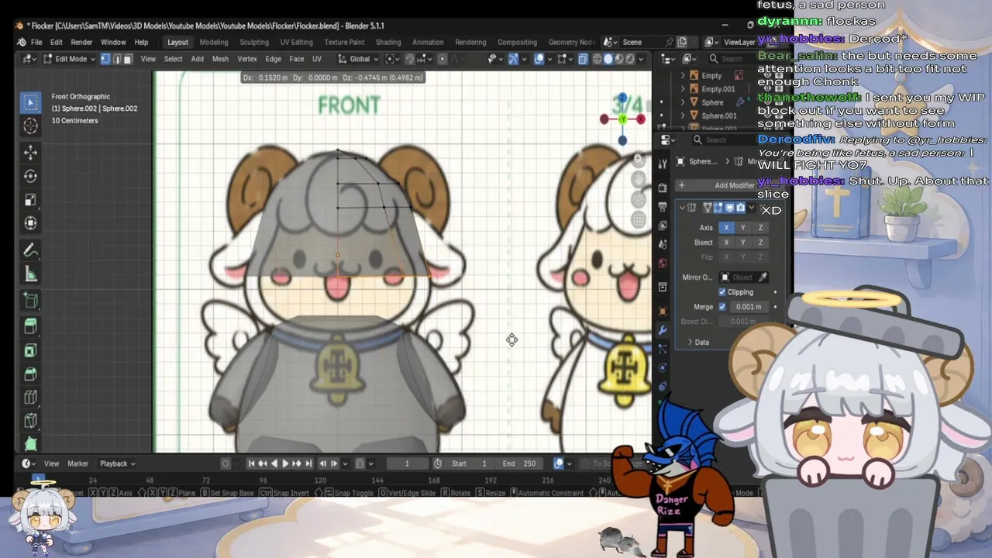The width and height of the screenshot is (992, 558).
Task: Select the Annotate tool
Action: click(31, 250)
